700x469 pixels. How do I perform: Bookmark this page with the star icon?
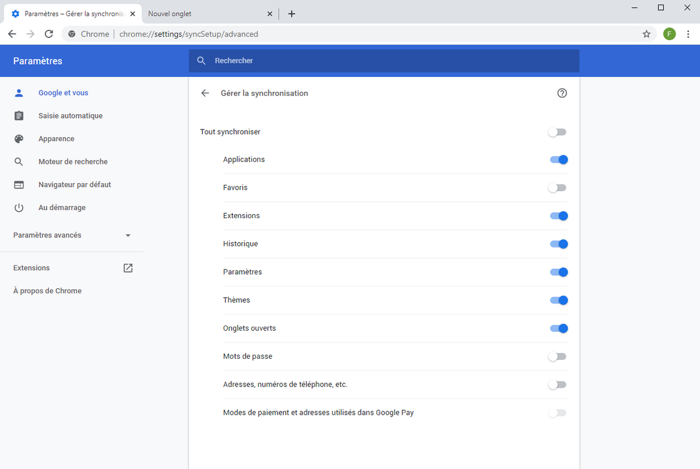646,34
